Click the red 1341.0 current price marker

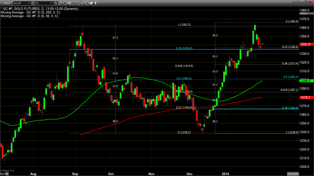pos(305,44)
